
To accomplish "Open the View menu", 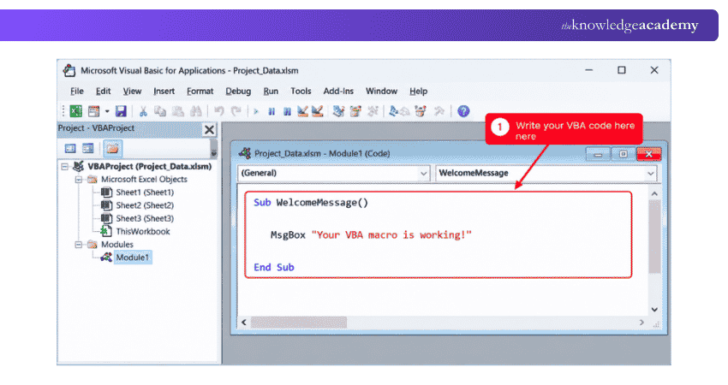I will 132,92.
